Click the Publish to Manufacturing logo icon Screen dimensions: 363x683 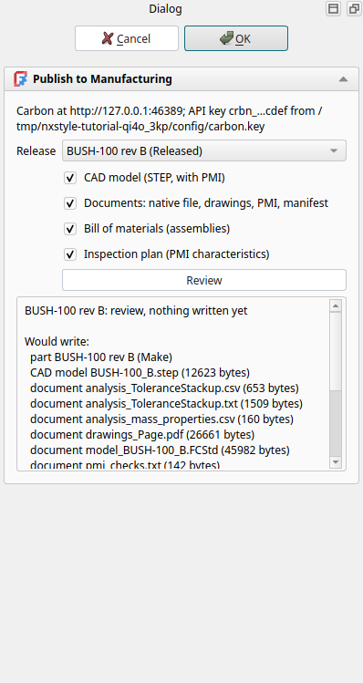point(20,78)
